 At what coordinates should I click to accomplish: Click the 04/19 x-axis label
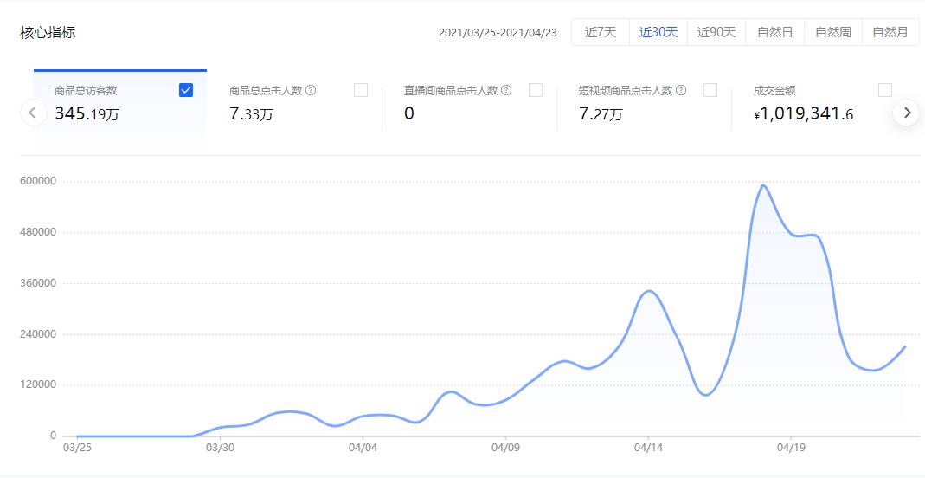tap(792, 448)
